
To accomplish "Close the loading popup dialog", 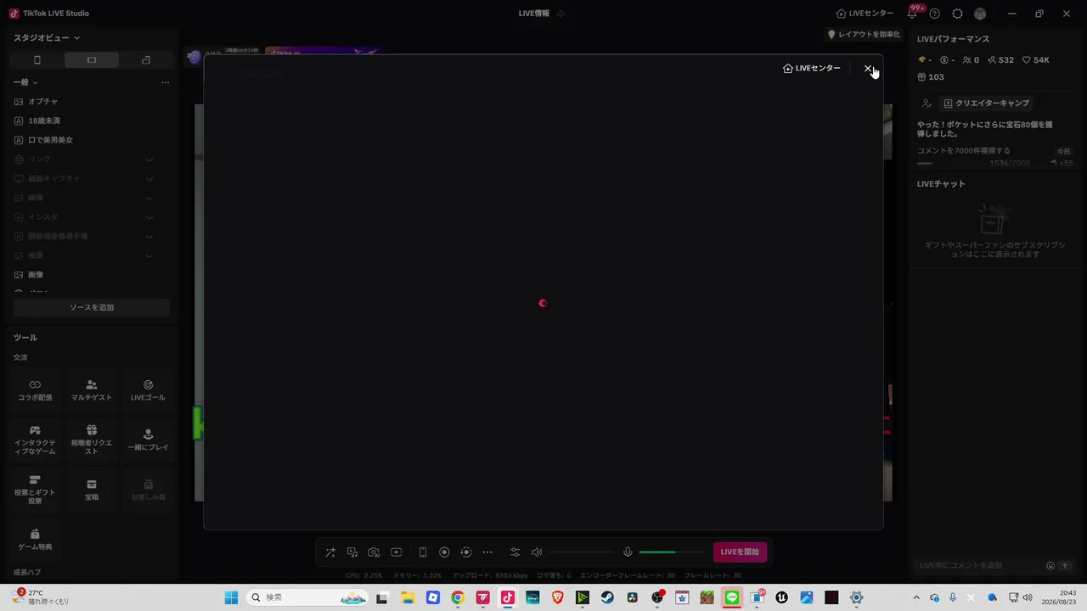I will point(867,68).
